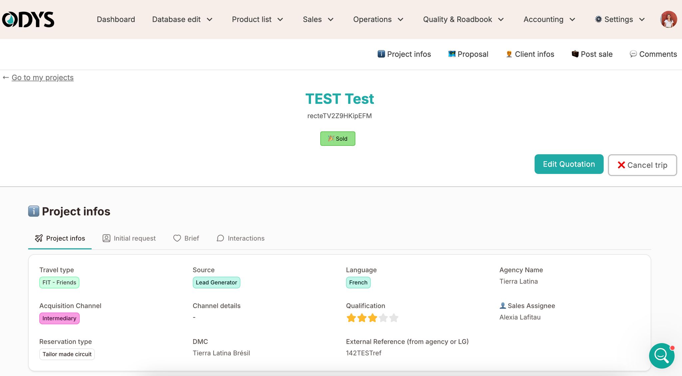Jump to the Proposal section link
This screenshot has width=682, height=376.
[x=468, y=54]
